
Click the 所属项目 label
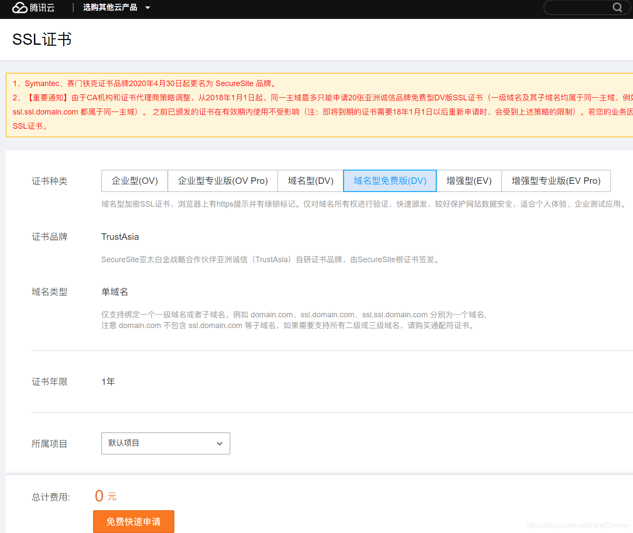pos(50,444)
